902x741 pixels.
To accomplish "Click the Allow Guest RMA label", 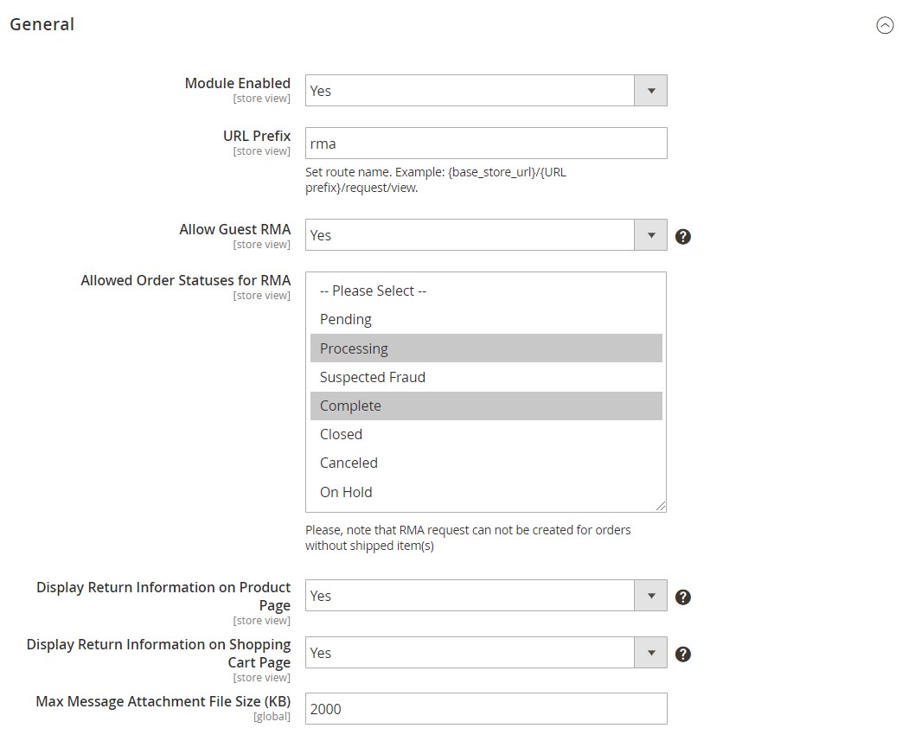I will coord(235,229).
